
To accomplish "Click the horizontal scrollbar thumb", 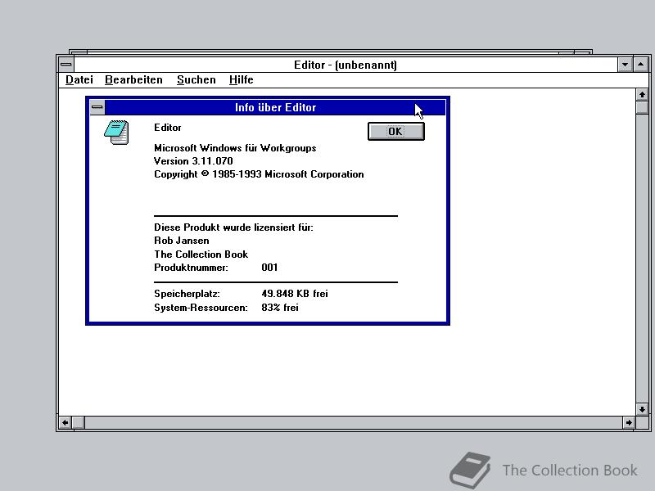I will (78, 422).
